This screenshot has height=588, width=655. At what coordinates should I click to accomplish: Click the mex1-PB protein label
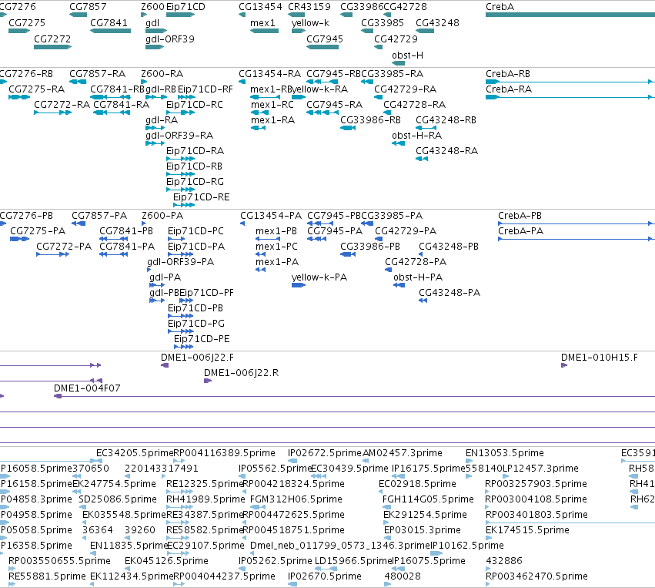click(x=276, y=231)
